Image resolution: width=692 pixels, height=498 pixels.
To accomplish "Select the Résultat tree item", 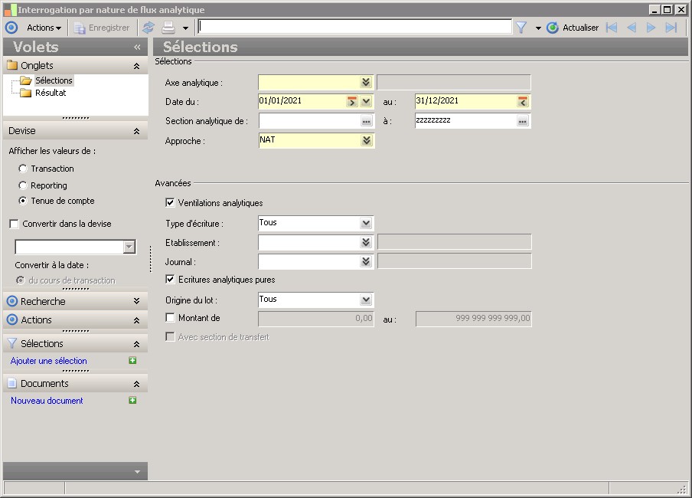I will click(51, 93).
